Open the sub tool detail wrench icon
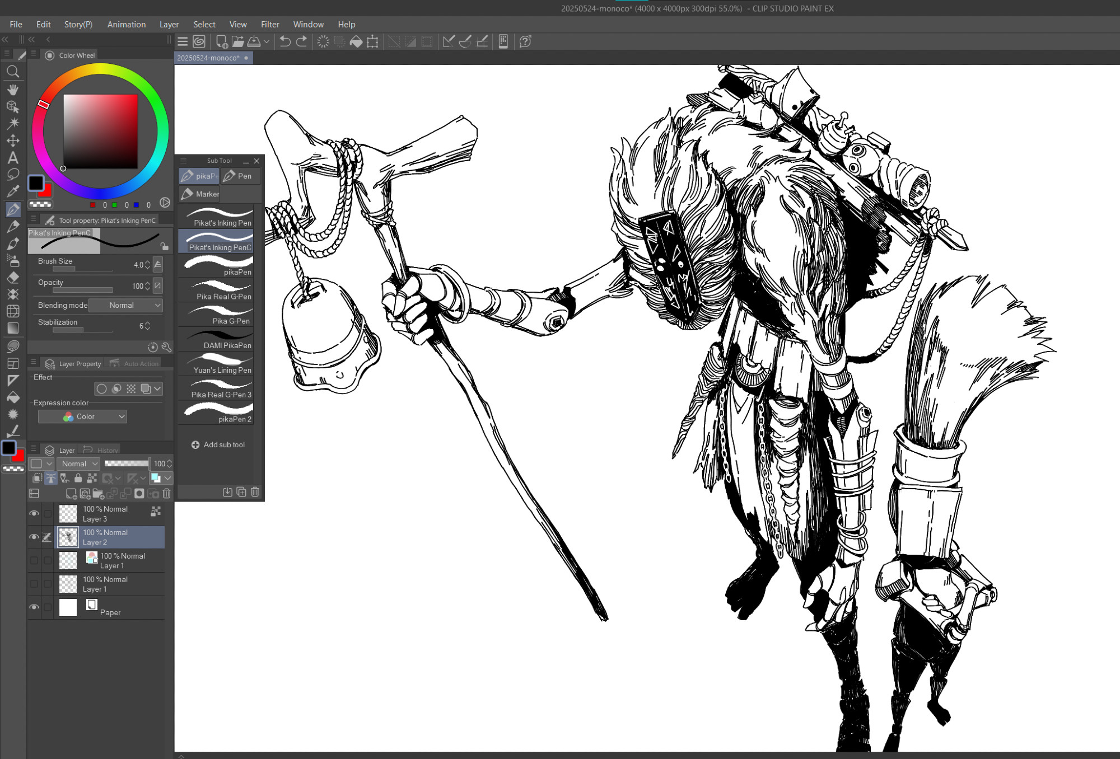The width and height of the screenshot is (1120, 759). click(x=166, y=347)
